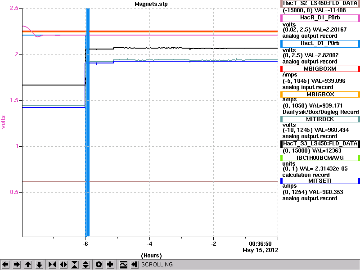Click the 0.5 y-axis tick label

point(14,192)
